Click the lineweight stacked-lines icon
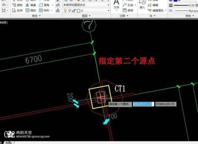This screenshot has height=144, width=198. point(171,5)
